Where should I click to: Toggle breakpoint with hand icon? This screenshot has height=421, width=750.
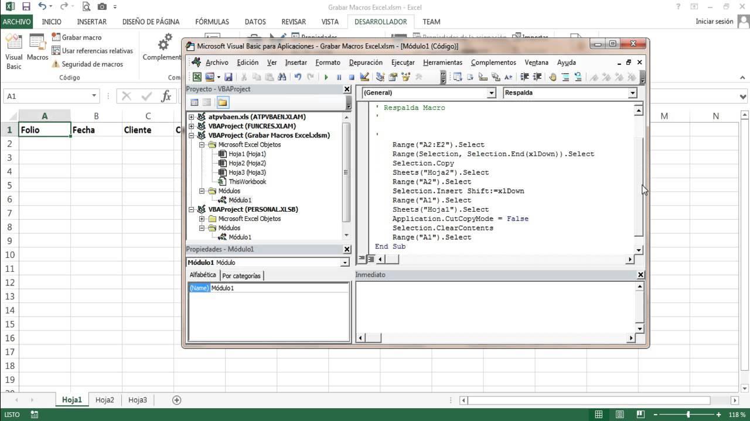point(552,77)
